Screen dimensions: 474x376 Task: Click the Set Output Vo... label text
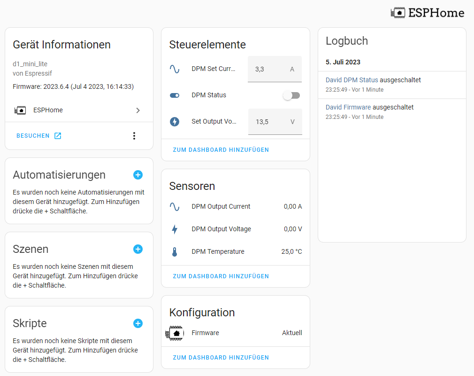pos(214,121)
